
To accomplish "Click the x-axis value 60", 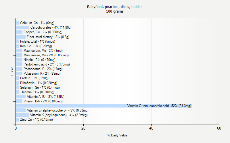I will [x=219, y=128].
